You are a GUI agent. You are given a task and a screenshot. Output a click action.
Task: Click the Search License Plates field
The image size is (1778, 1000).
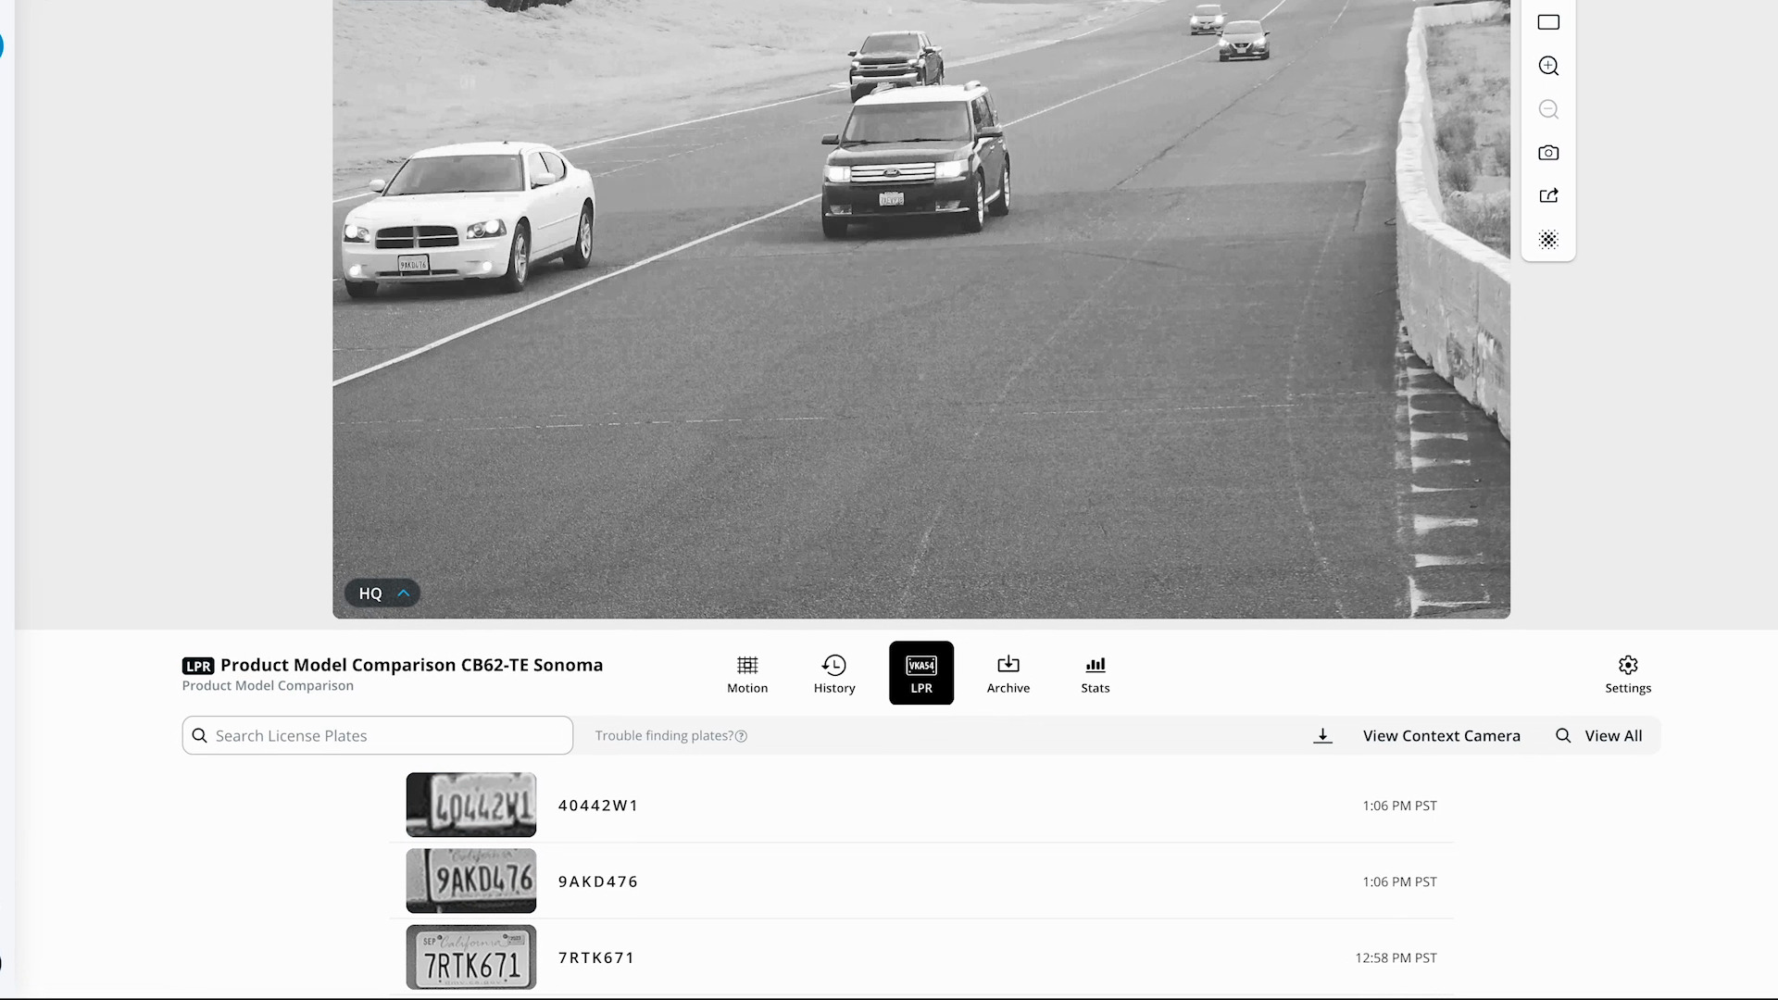(378, 735)
